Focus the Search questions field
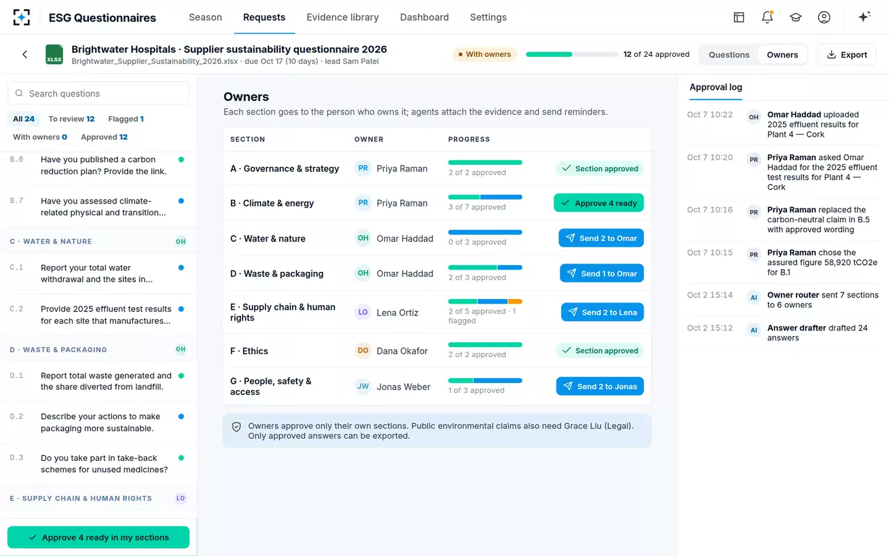The height and width of the screenshot is (556, 889). (99, 93)
